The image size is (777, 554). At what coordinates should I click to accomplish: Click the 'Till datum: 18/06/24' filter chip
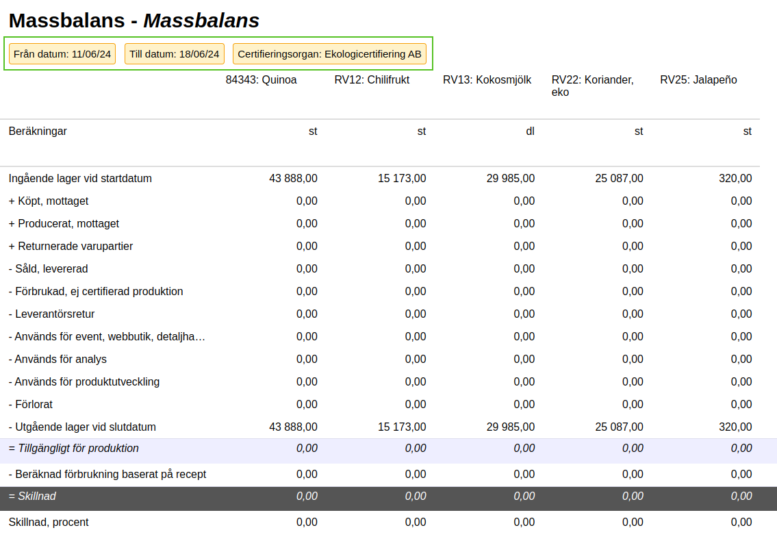175,53
